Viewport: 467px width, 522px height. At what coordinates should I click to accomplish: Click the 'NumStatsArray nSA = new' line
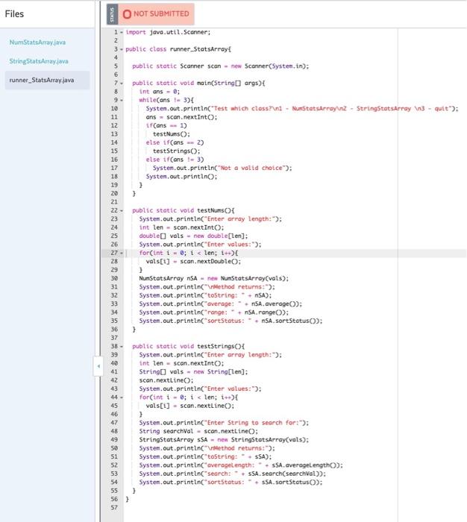click(x=214, y=278)
